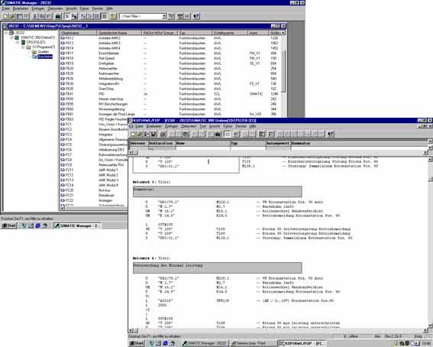
Task: Open the Kein Filter dropdown
Action: 164,16
